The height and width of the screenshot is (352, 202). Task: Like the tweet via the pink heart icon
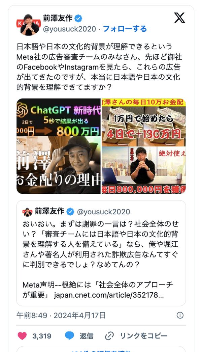click(22, 336)
